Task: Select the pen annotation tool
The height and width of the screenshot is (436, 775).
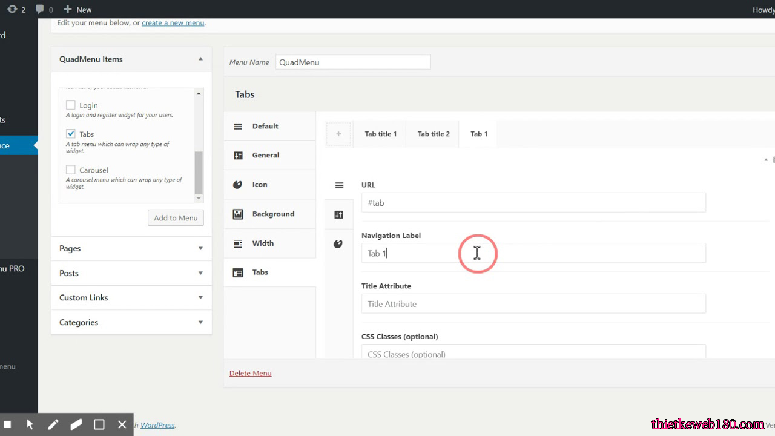Action: coord(53,424)
